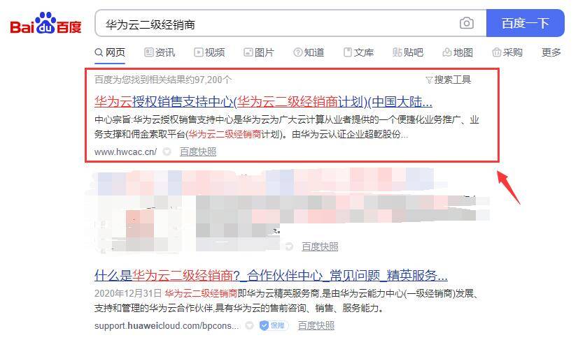Open 搜索工具 filter options

449,80
